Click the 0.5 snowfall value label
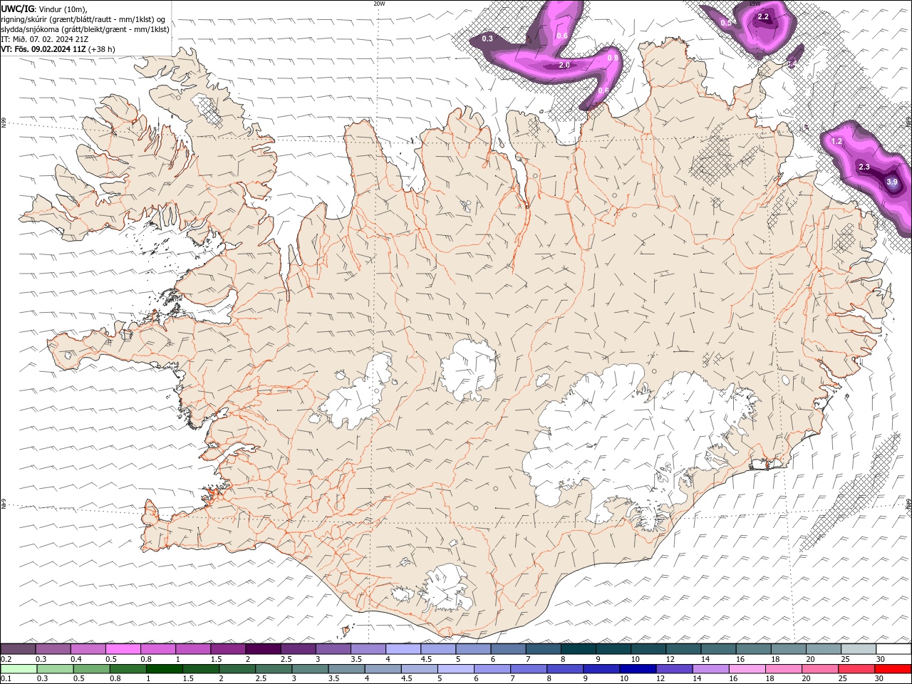This screenshot has width=912, height=684. point(725,23)
